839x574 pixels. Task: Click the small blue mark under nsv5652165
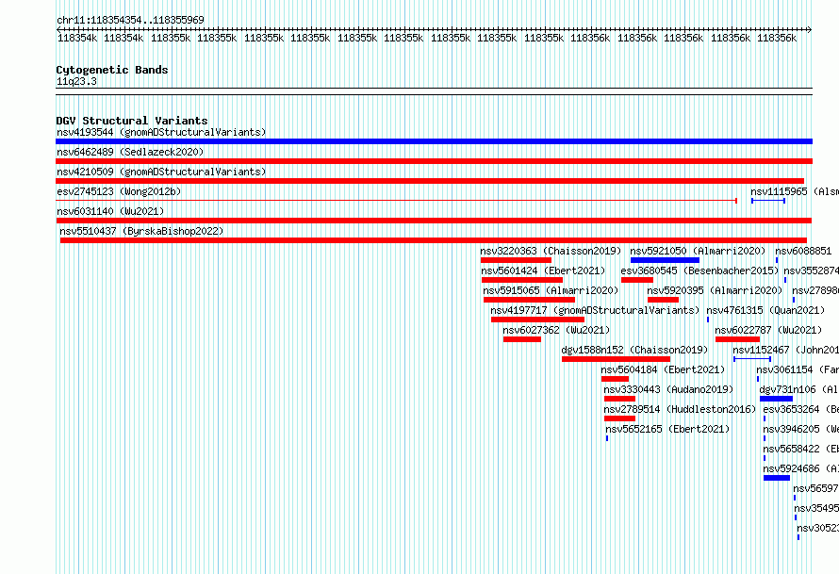[x=607, y=438]
